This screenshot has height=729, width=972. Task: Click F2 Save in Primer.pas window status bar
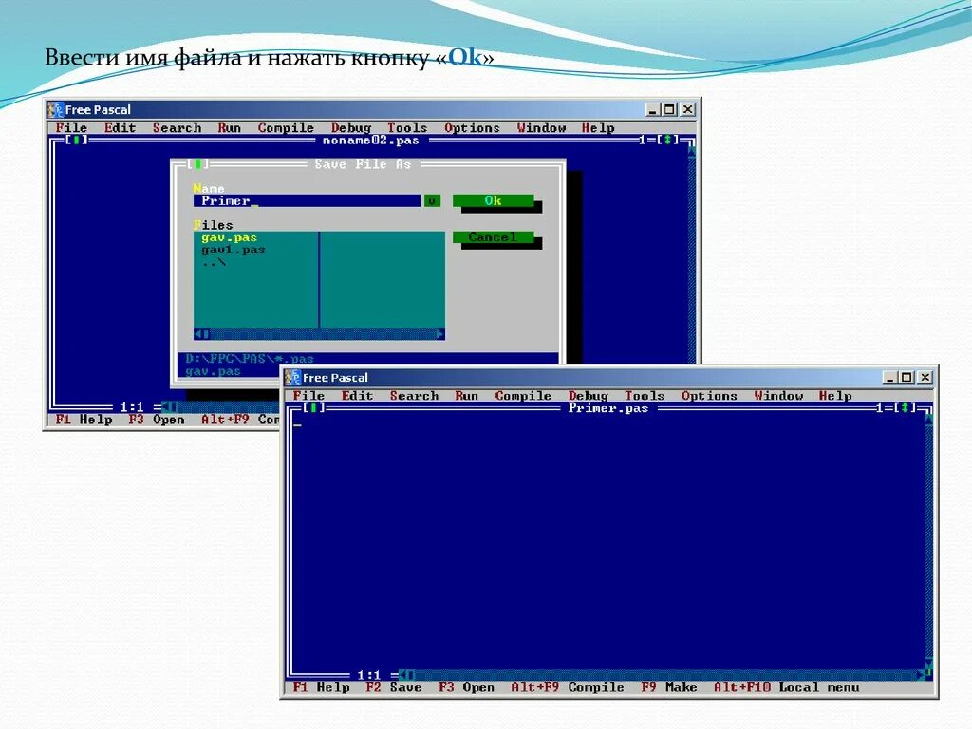click(x=394, y=687)
